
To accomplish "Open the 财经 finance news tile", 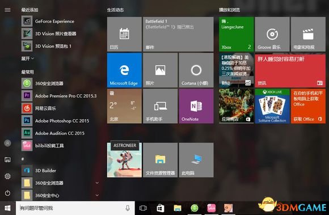I will [237, 70].
